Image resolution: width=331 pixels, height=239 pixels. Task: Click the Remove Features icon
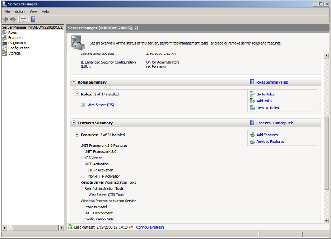[252, 141]
